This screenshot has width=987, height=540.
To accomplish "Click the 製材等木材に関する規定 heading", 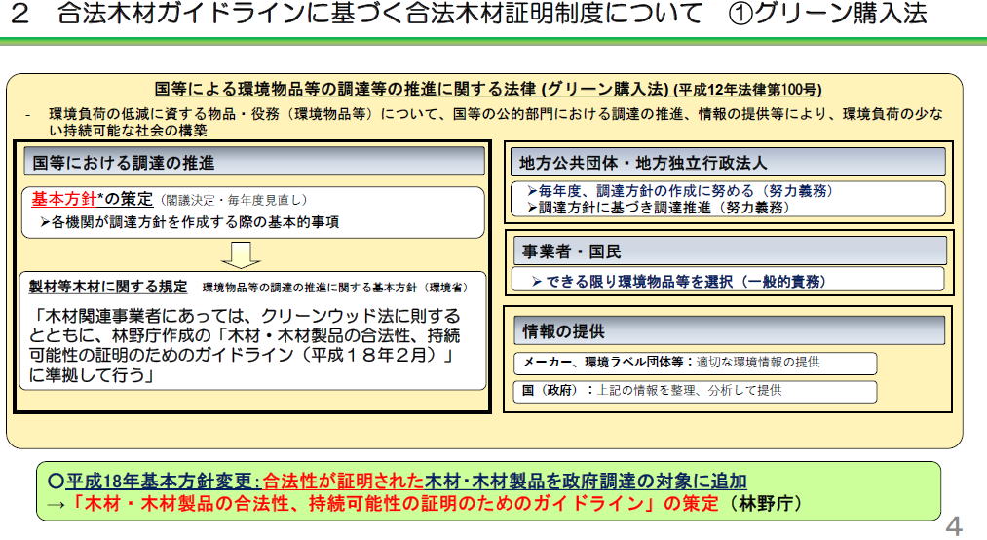I will point(108,287).
